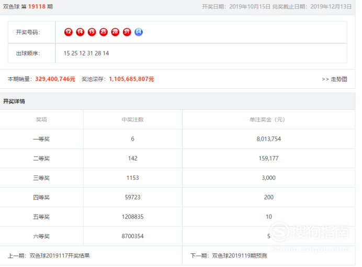Click fourth prize winner count 59723
The width and height of the screenshot is (362, 267).
133,197
